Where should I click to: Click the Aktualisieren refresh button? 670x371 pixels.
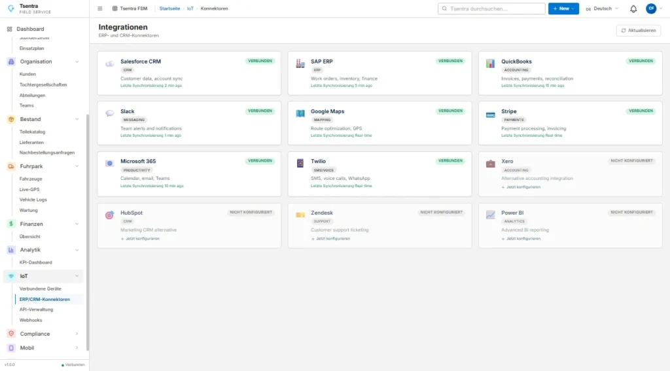coord(639,30)
